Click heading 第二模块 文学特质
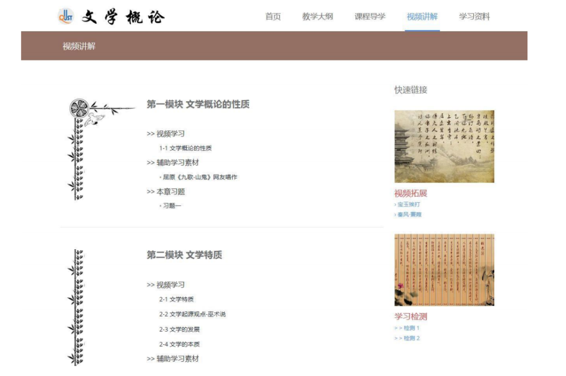Viewport: 566px width, 376px height. tap(184, 255)
